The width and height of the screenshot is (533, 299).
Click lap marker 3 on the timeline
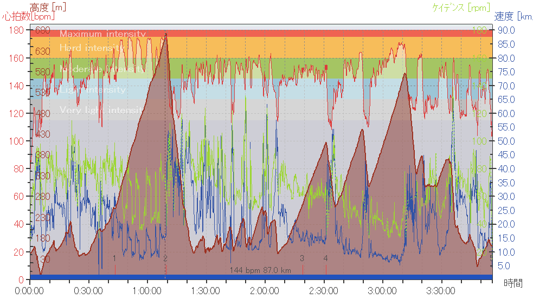(x=302, y=258)
